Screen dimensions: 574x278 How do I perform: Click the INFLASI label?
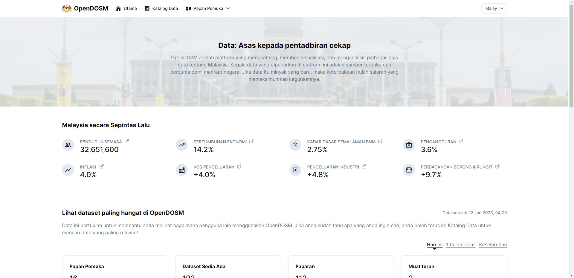(x=88, y=167)
